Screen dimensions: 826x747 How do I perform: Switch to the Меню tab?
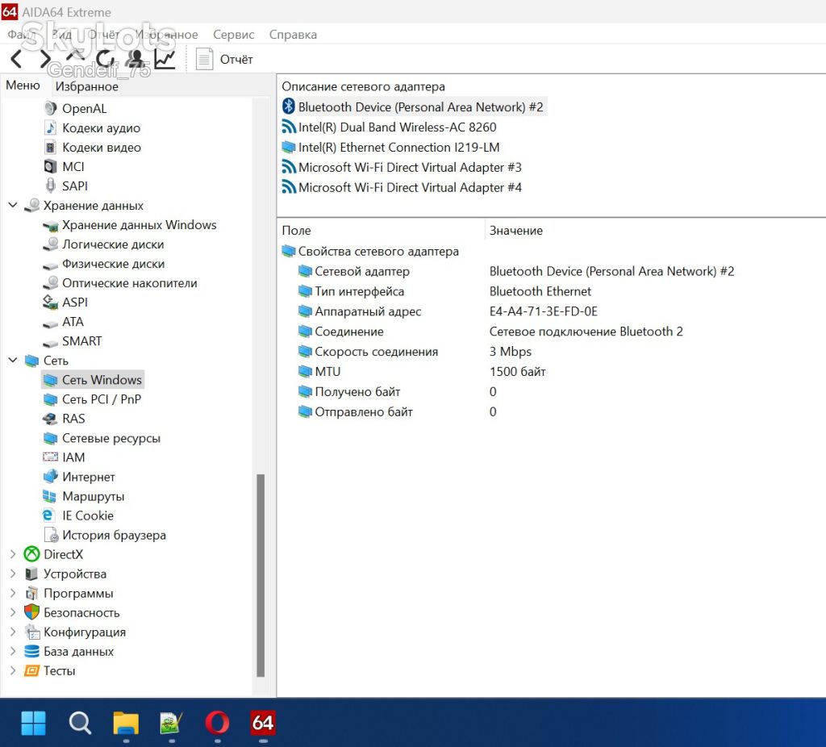click(23, 86)
